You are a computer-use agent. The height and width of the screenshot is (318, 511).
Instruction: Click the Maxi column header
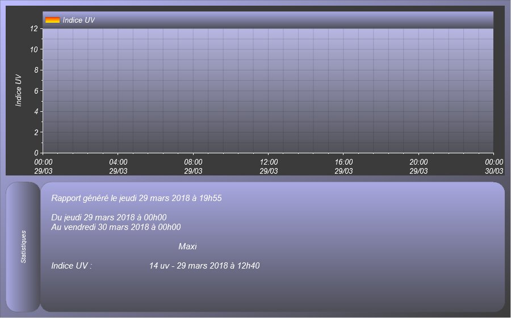pos(187,246)
